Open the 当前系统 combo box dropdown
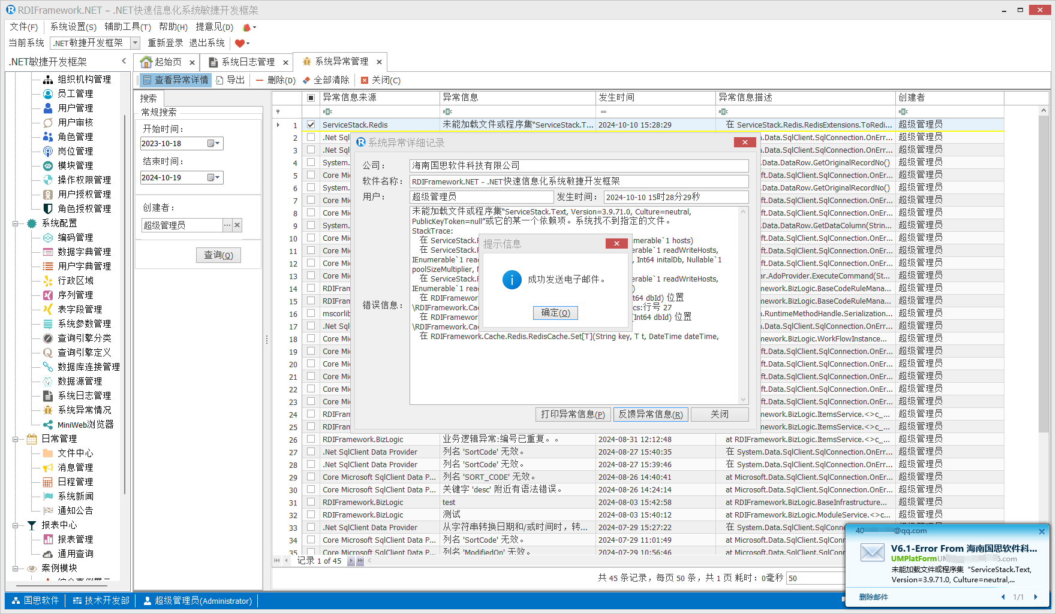 pyautogui.click(x=135, y=43)
